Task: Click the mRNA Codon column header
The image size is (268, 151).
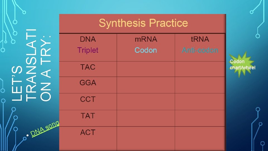Action: (x=146, y=45)
